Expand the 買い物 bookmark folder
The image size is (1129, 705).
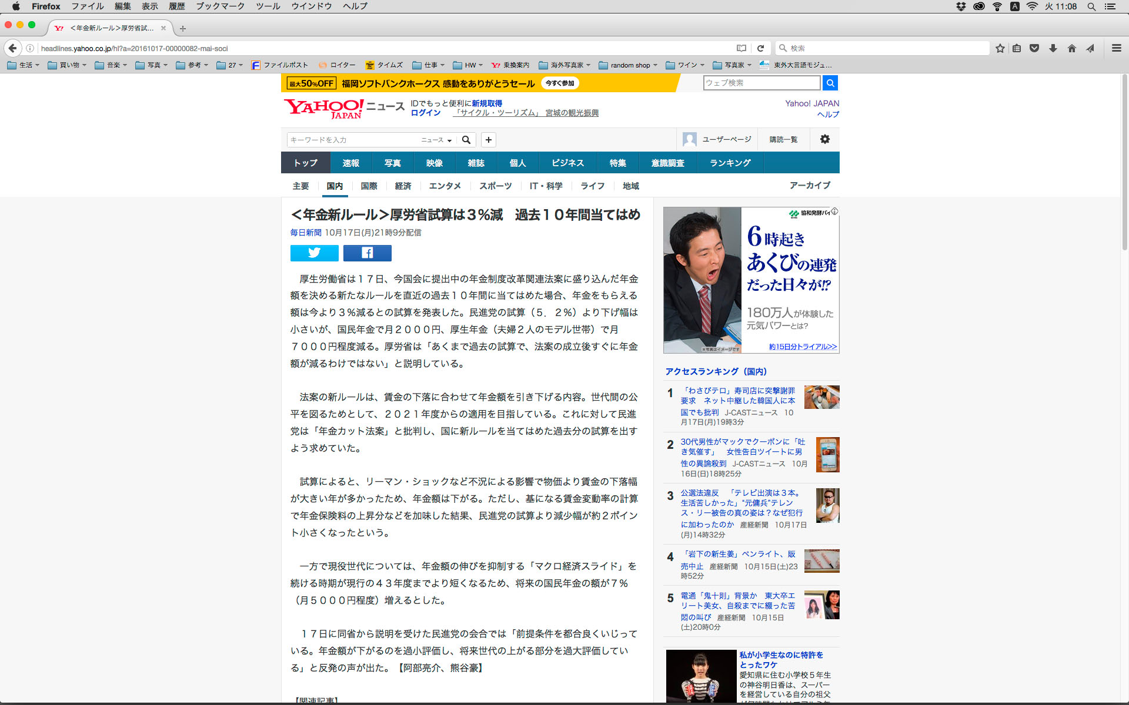(67, 65)
